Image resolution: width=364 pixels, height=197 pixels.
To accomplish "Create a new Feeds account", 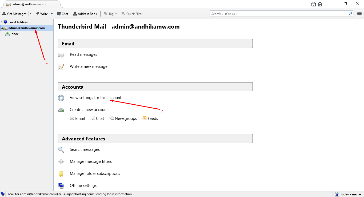I will 150,119.
